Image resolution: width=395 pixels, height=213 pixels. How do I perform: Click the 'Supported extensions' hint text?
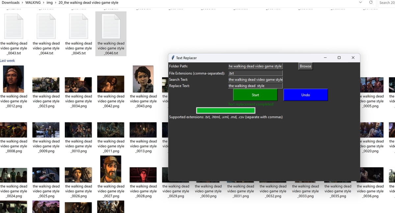(225, 117)
